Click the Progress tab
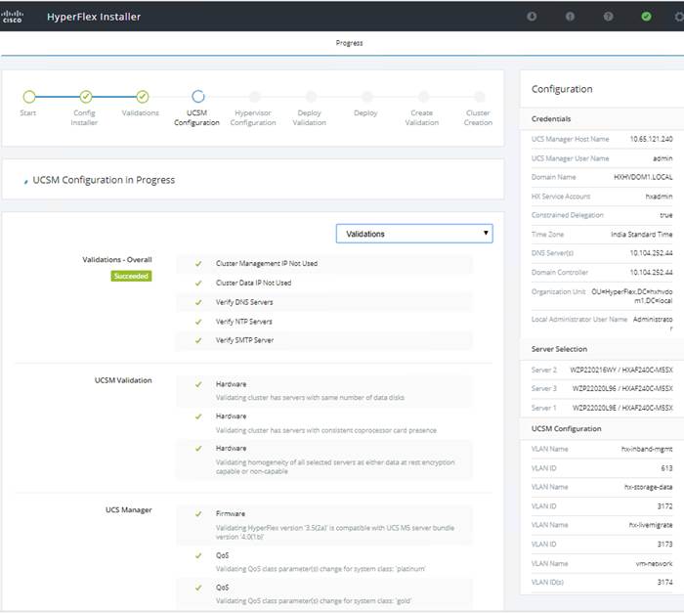684x613 pixels. click(x=349, y=43)
